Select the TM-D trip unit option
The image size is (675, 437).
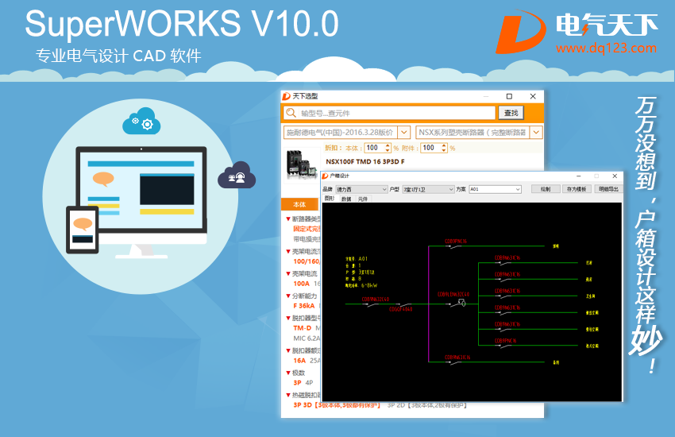click(x=303, y=328)
